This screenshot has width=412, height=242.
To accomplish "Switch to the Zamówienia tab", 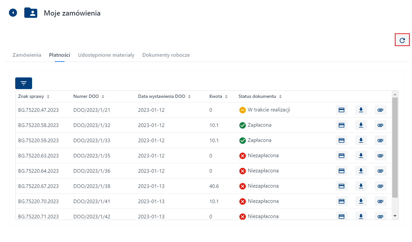I will [27, 55].
